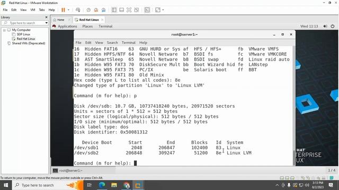Viewport: 339px width, 190px height.
Task: Open Windows notification center
Action: [331, 185]
